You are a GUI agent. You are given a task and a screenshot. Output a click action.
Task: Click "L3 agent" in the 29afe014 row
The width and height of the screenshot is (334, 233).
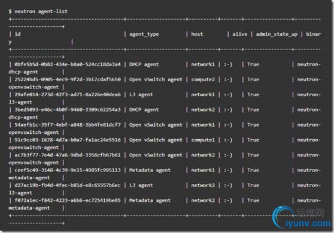tap(141, 95)
